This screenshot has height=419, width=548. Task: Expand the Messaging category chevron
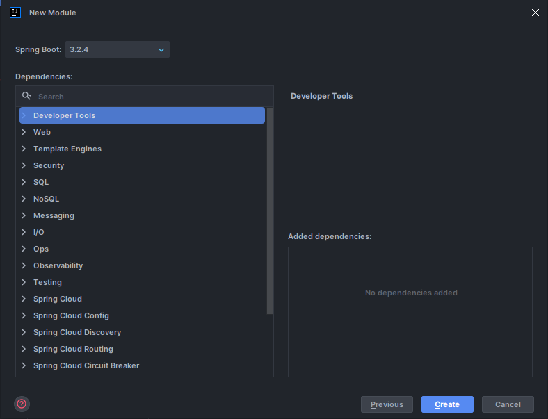[24, 215]
